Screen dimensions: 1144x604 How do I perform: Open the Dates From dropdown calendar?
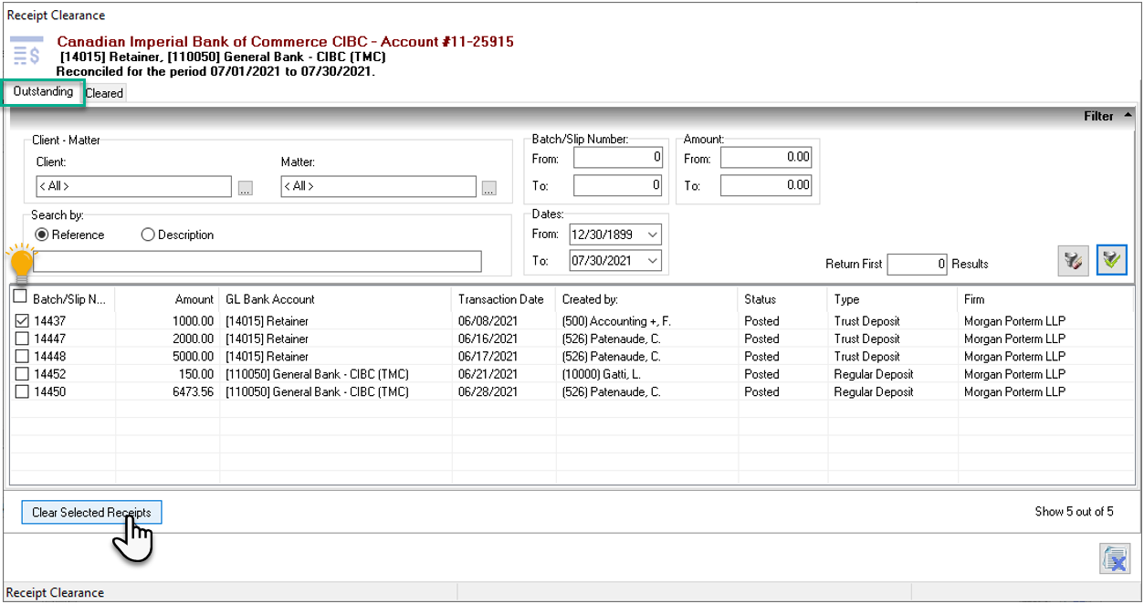coord(652,234)
